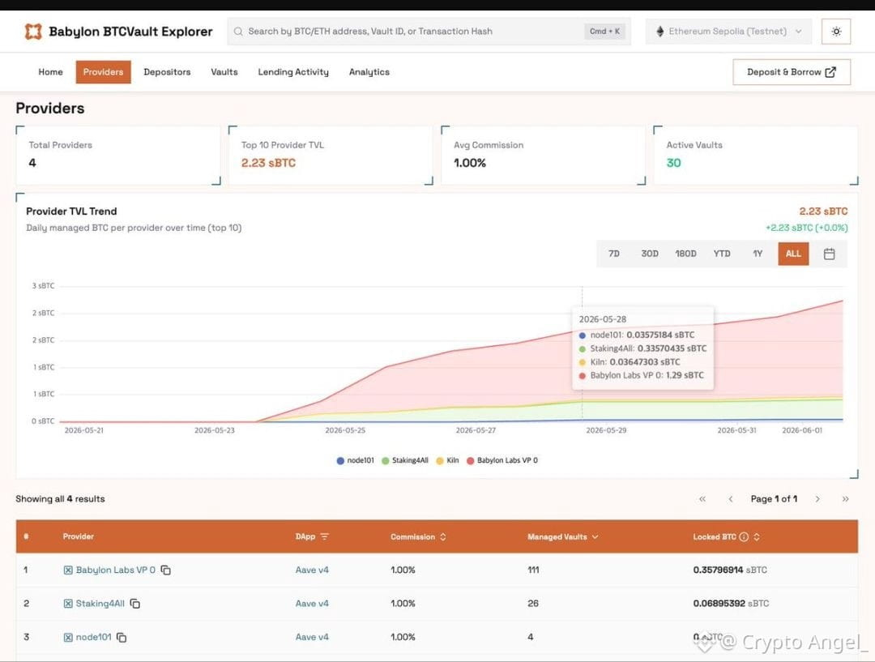Click the Ethereum diamond network icon
The image size is (875, 662).
pyautogui.click(x=660, y=32)
